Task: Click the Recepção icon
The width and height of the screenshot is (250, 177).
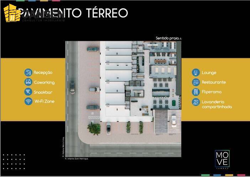Action: (28, 73)
